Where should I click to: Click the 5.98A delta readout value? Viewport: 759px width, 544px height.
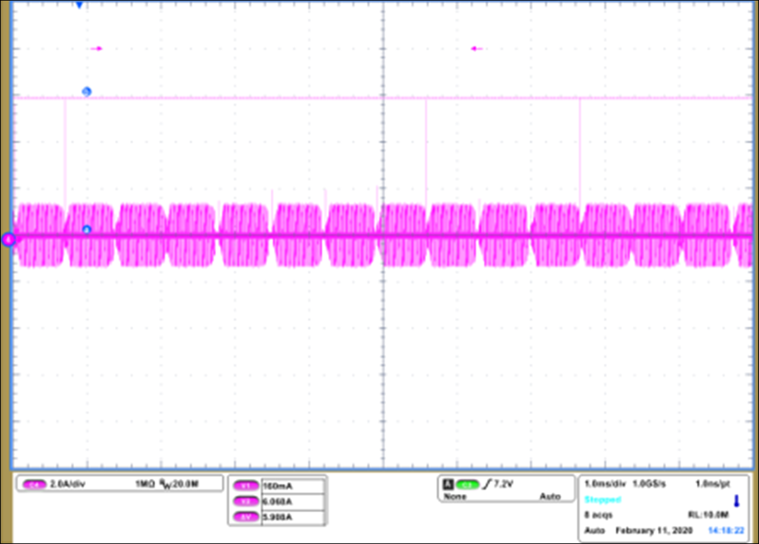(276, 517)
